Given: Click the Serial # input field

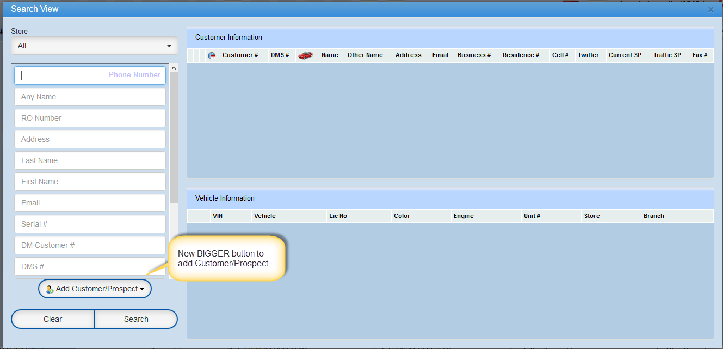Looking at the screenshot, I should pyautogui.click(x=90, y=225).
